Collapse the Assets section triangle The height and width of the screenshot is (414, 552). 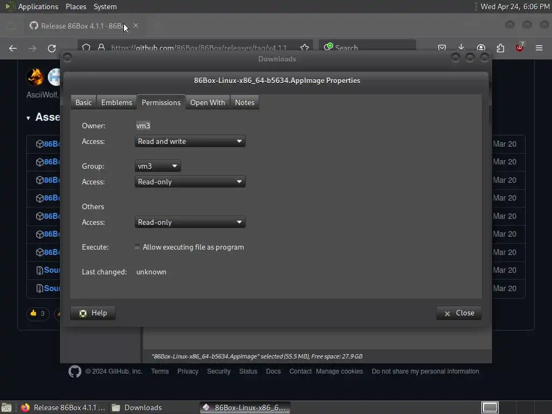pos(28,118)
